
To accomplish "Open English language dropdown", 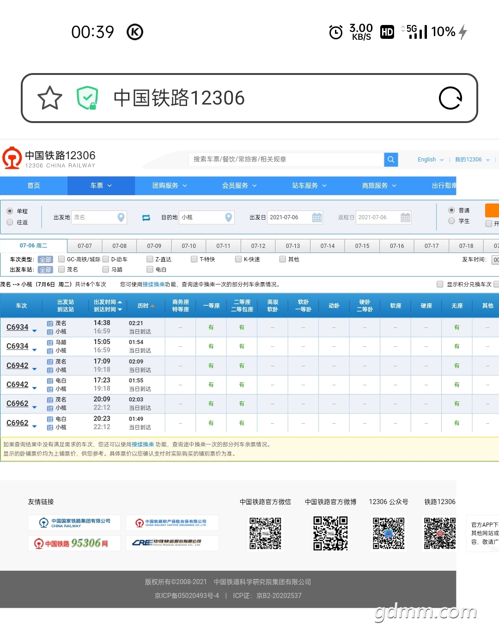I will tap(431, 160).
